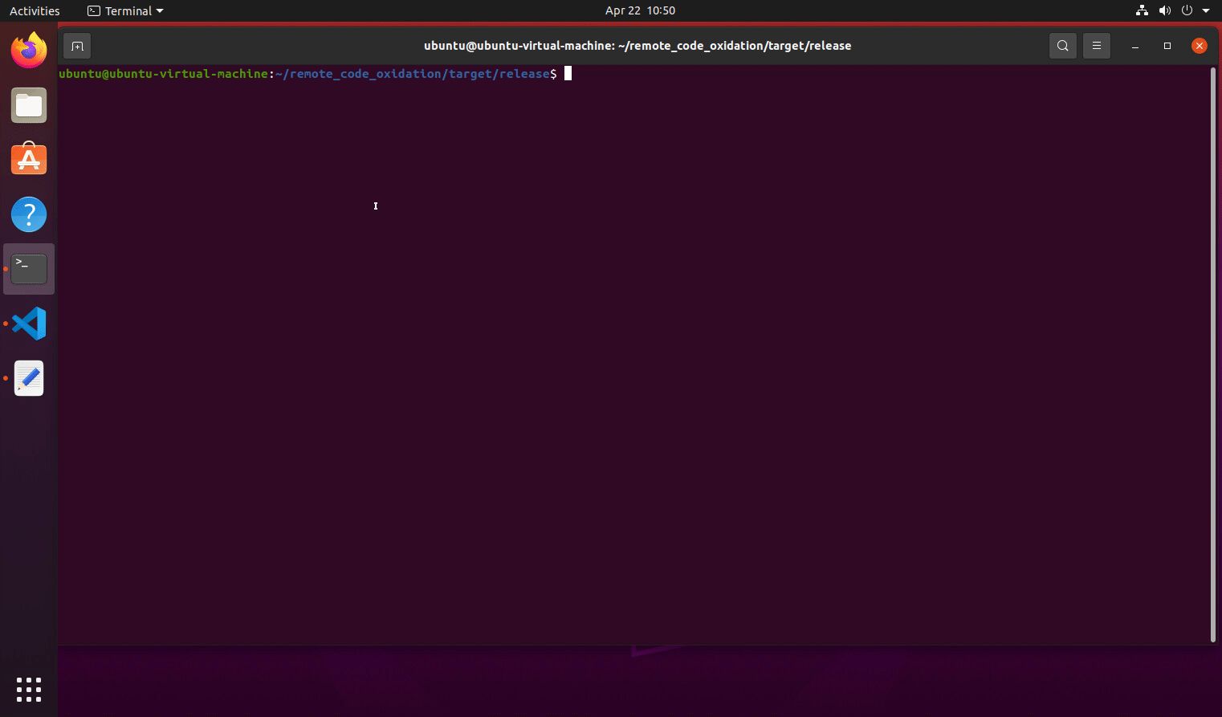
Task: Open Ubuntu Software center
Action: [x=29, y=160]
